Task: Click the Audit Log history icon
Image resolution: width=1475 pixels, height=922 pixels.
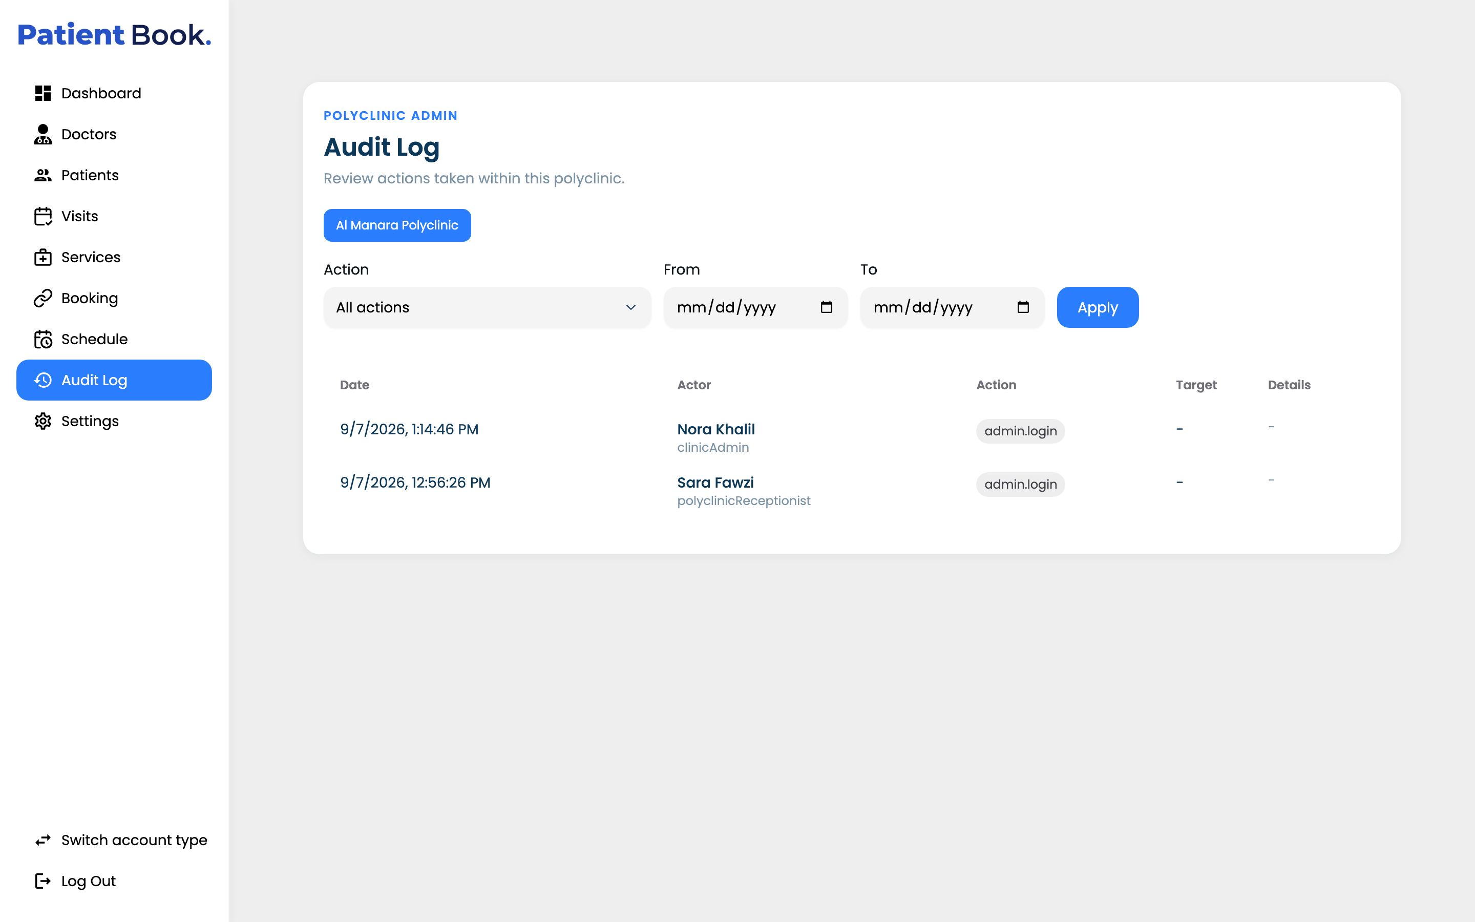Action: [43, 380]
